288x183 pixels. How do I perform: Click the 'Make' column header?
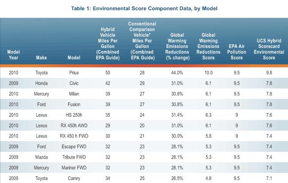tap(41, 57)
